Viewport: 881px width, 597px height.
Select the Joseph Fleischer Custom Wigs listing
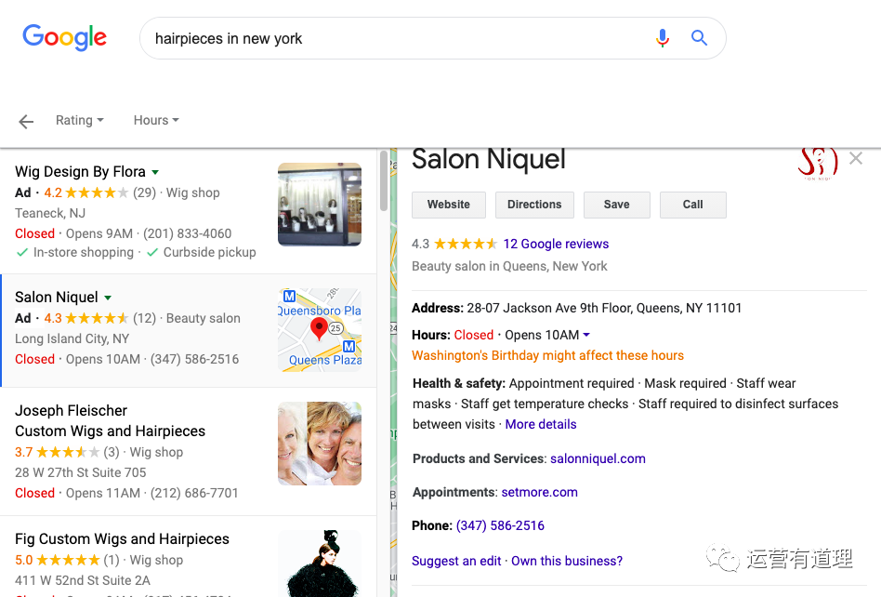110,421
